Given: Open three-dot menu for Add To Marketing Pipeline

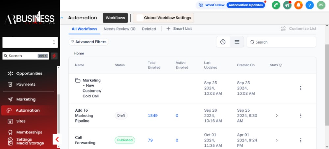Looking at the screenshot, I should (300, 116).
